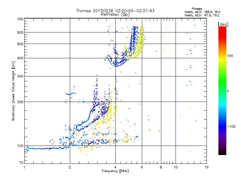The image size is (243, 182).
Task: Click the 'Stationary phase Virtual Height [km]' label
Action: pos(13,91)
